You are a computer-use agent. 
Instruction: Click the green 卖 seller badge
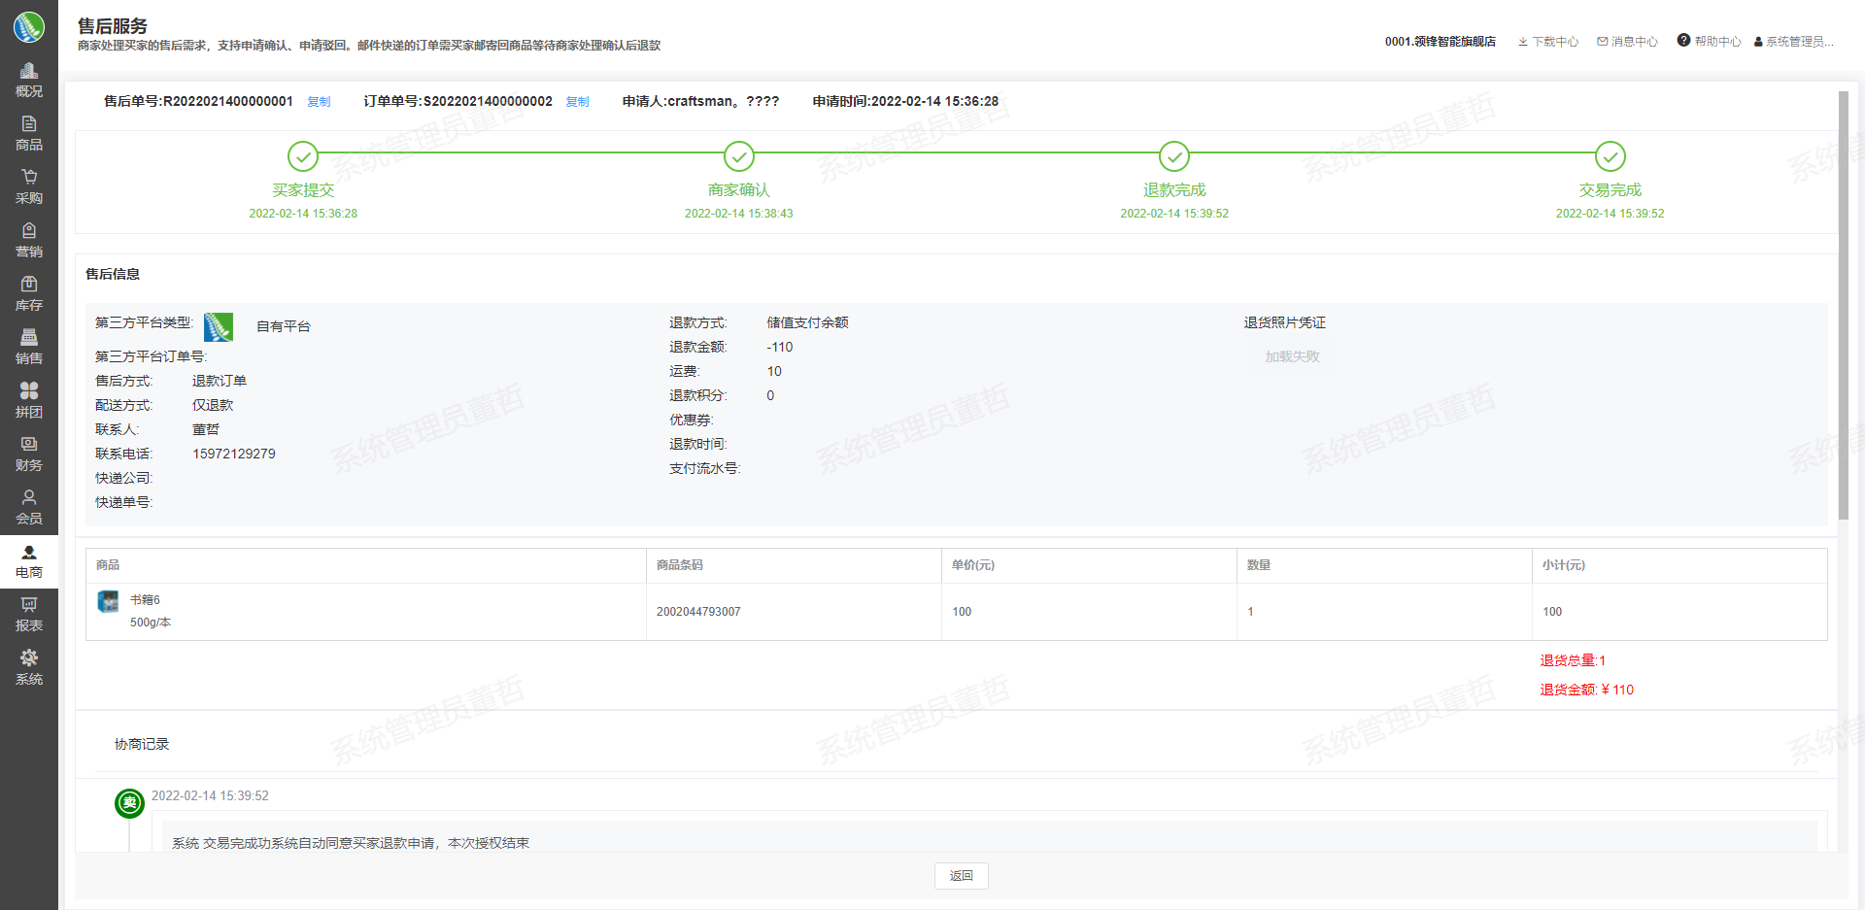click(x=129, y=803)
